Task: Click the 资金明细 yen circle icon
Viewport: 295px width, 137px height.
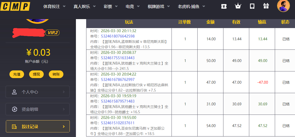Action: point(14,109)
